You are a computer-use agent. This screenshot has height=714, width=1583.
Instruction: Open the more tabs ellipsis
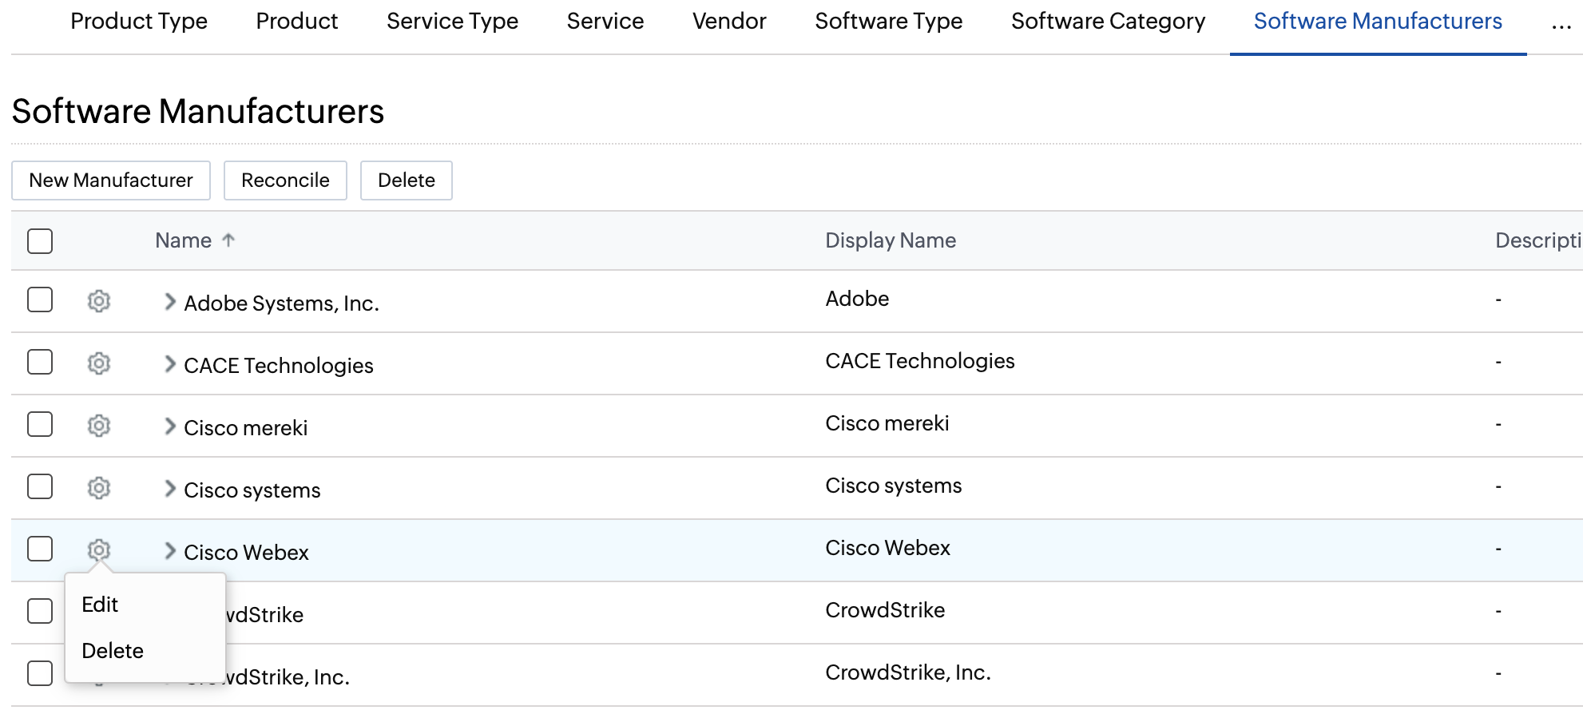[x=1561, y=22]
